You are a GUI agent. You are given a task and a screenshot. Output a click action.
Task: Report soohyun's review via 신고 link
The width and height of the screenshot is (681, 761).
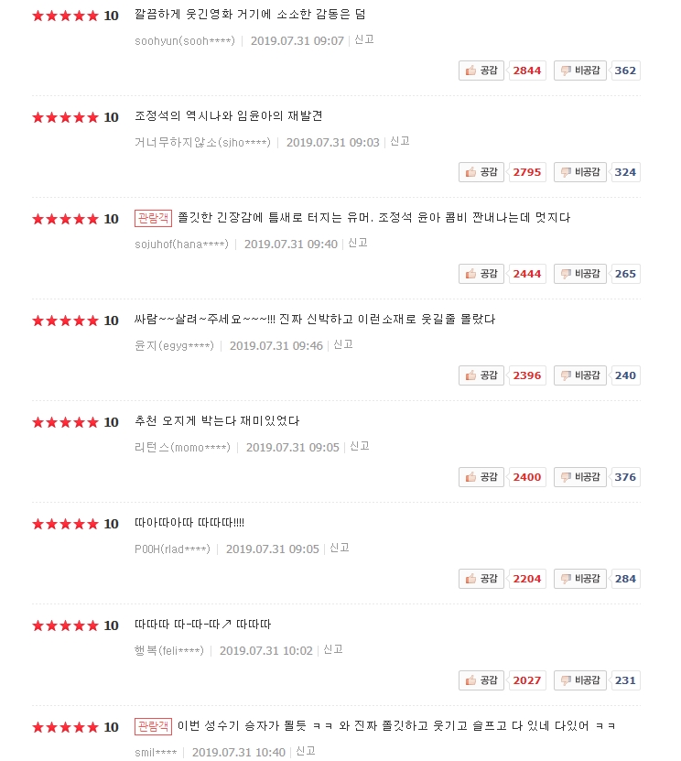click(x=363, y=39)
